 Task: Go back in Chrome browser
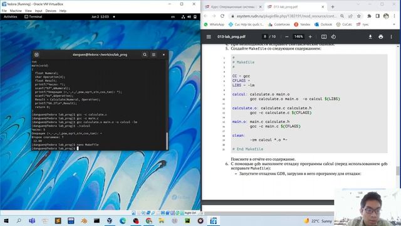pyautogui.click(x=206, y=16)
